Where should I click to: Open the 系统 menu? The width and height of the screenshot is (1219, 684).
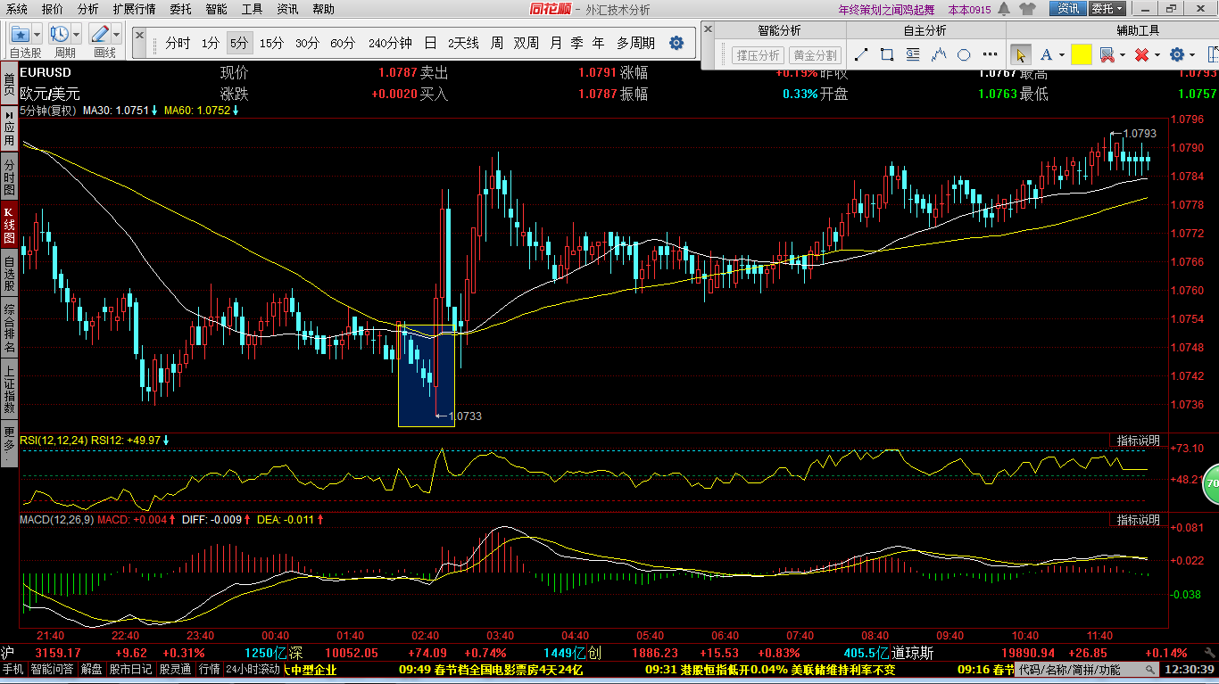coord(17,10)
